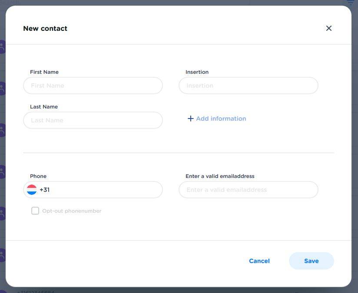
Task: Focus the First Name input field
Action: click(93, 86)
